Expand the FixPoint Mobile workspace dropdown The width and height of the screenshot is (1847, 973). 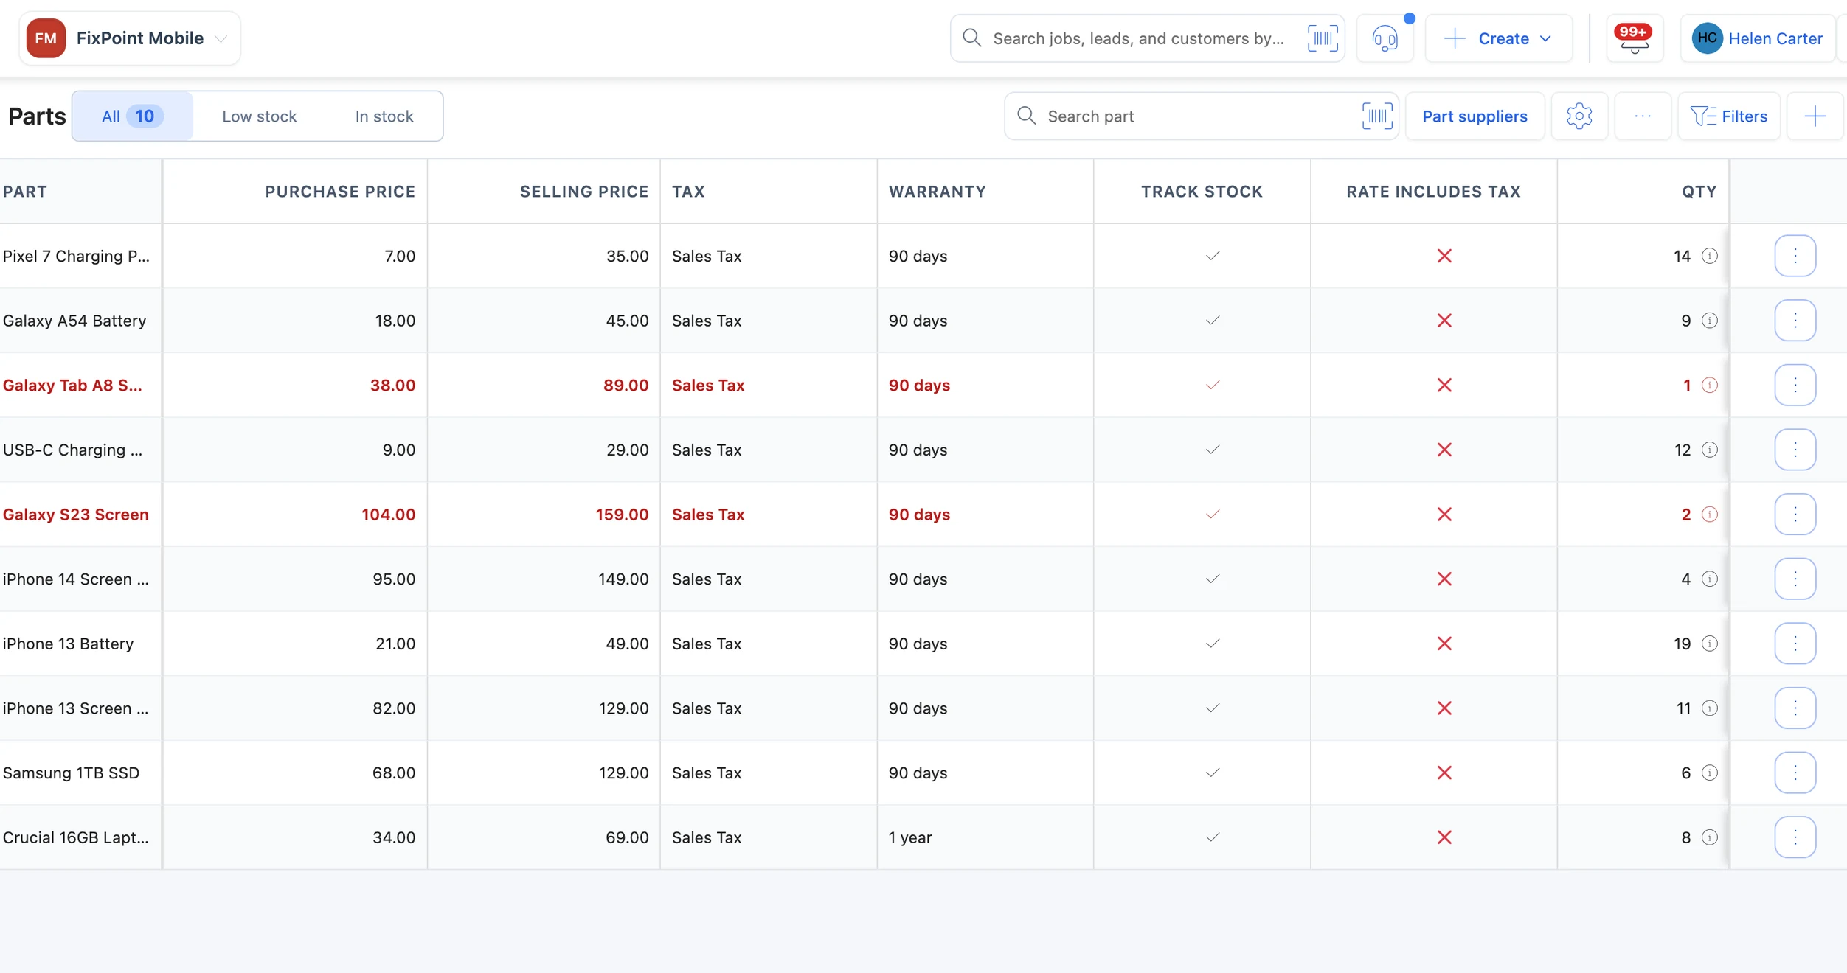click(x=221, y=39)
